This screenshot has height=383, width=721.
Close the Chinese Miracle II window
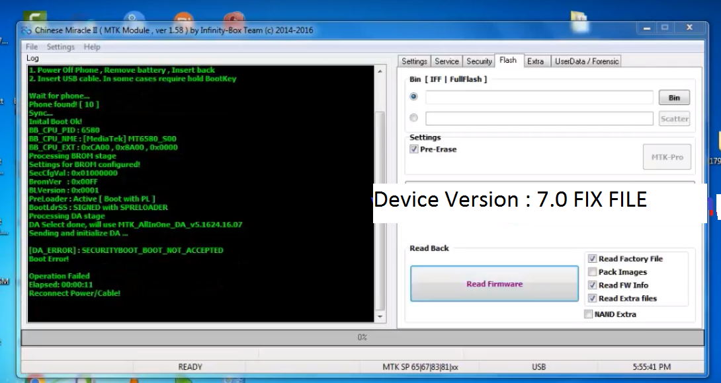coord(689,28)
